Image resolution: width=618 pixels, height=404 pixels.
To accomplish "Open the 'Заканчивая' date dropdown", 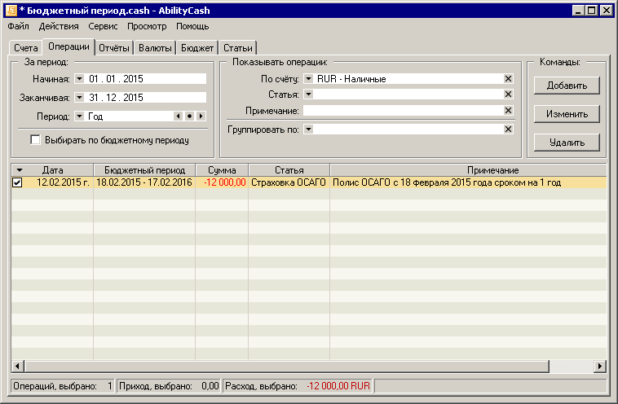I will 79,98.
